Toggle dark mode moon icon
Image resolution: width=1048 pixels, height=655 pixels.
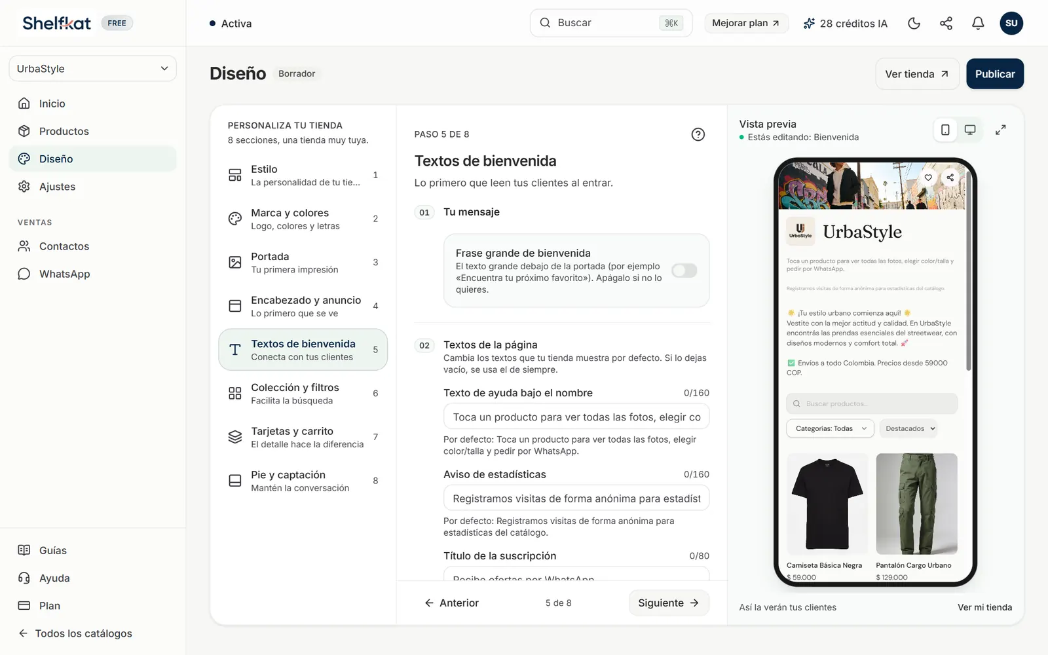914,24
